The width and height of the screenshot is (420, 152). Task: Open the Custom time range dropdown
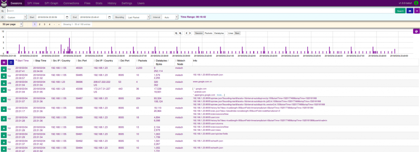16,17
